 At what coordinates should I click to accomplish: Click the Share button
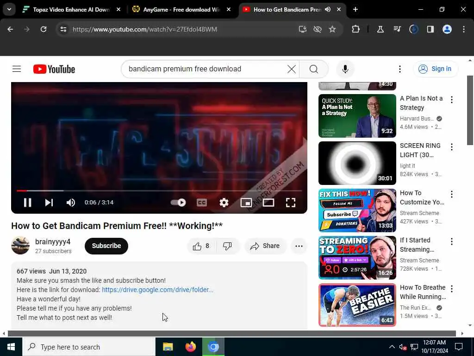[x=265, y=246]
